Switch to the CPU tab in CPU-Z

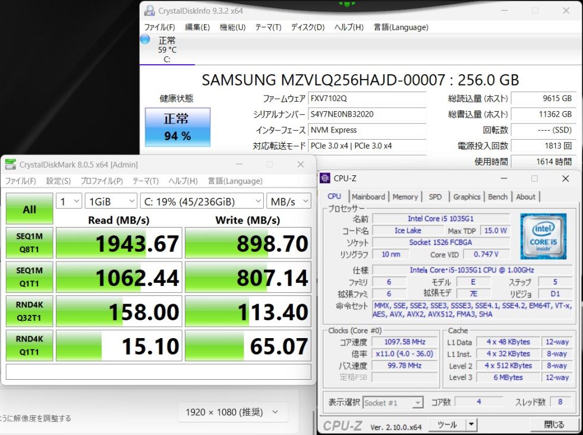334,197
